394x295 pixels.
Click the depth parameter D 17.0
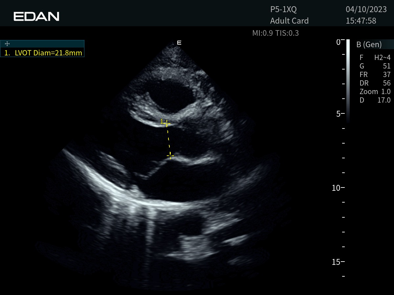[x=375, y=100]
